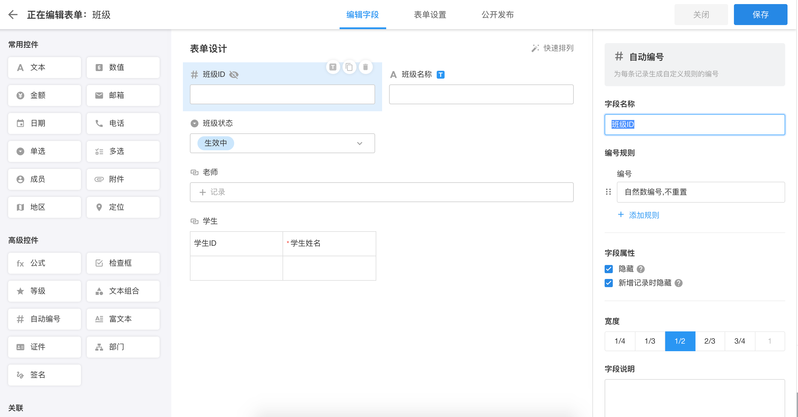Click the T title icon on 班级名称
The image size is (798, 417).
(441, 74)
